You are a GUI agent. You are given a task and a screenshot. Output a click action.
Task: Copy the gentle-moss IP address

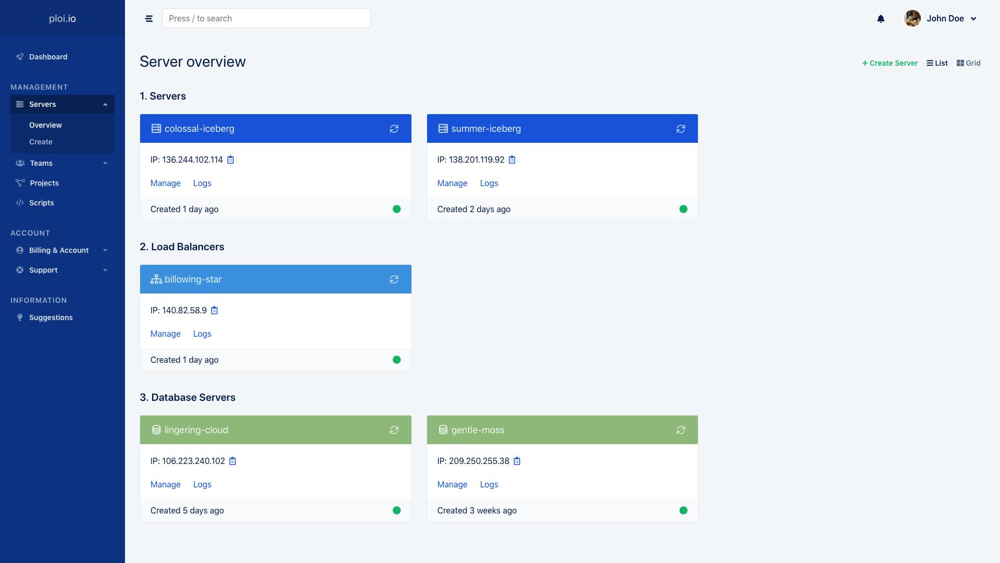click(x=517, y=461)
